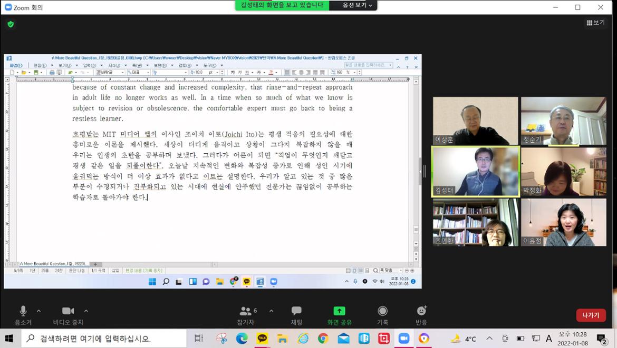Select 이윤정's video thumbnail
The width and height of the screenshot is (617, 348).
[563, 222]
